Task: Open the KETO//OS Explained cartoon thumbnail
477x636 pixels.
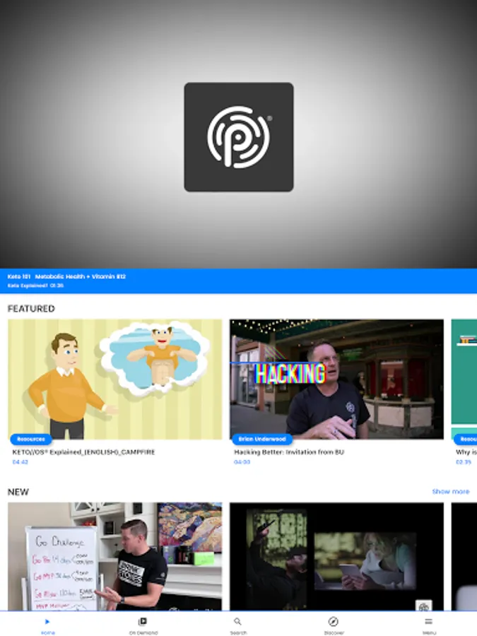Action: [115, 379]
